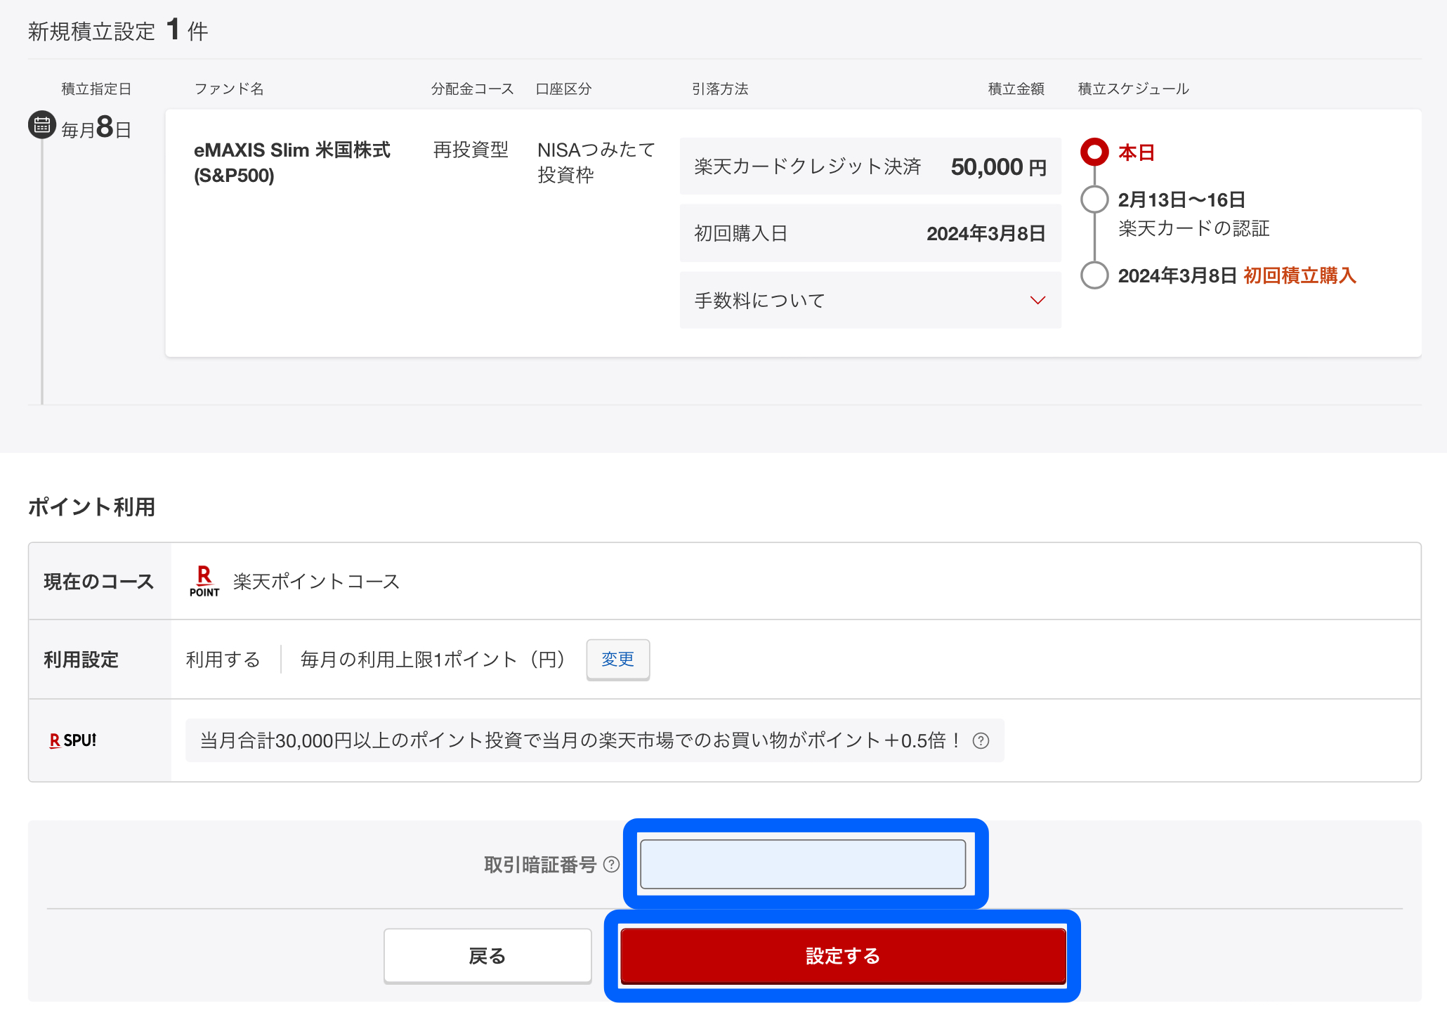Click the 2024年3月8日 first purchase date value
This screenshot has height=1015, width=1447.
coord(986,233)
